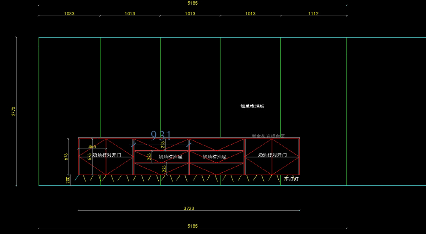This screenshot has width=426, height=234.
Task: Click the vertical 2770 height dimension
Action: tap(14, 111)
